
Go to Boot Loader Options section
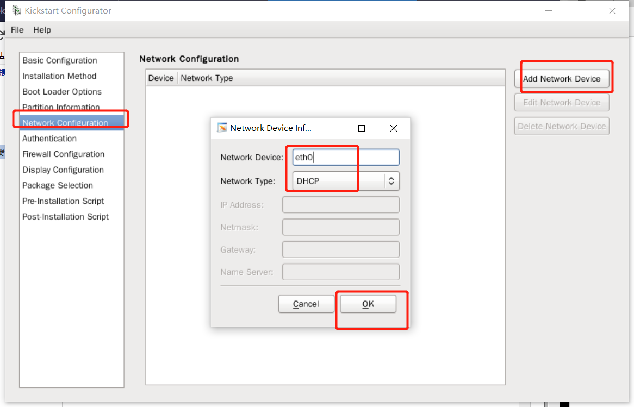pos(72,92)
